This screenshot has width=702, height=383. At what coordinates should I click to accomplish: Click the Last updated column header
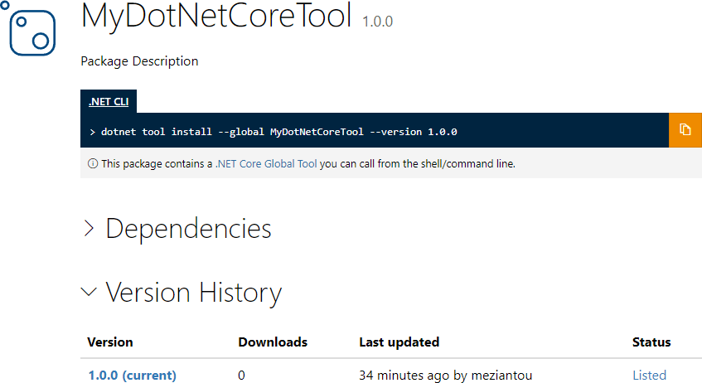(x=399, y=342)
